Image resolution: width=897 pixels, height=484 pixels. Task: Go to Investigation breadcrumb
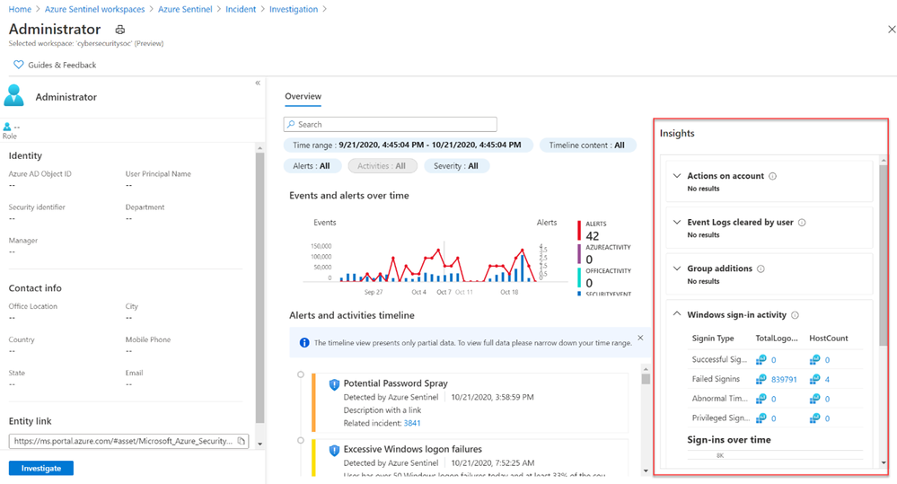(294, 9)
